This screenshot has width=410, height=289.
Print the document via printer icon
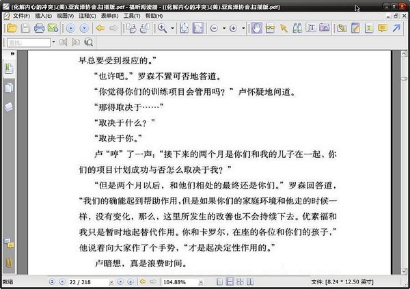[x=39, y=28]
